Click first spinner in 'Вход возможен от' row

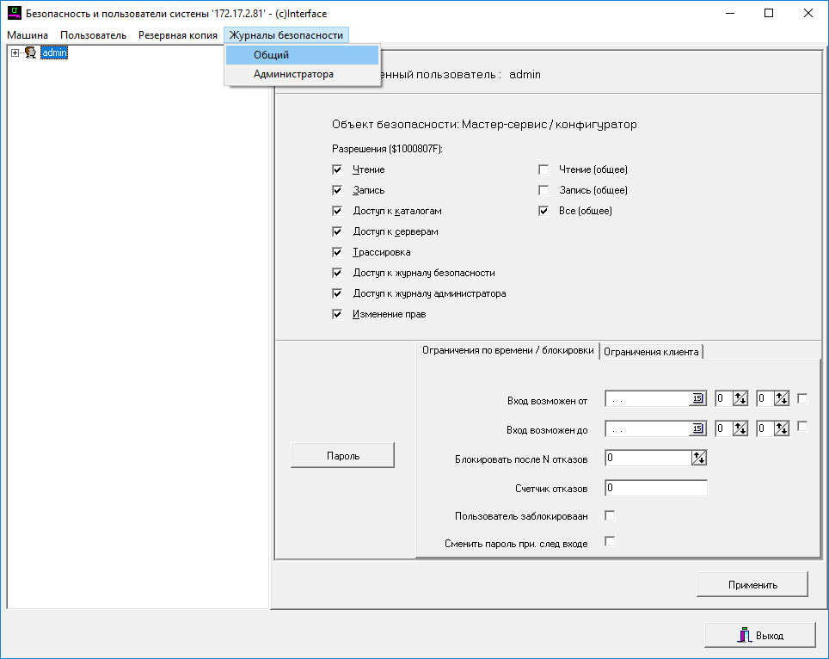pyautogui.click(x=740, y=399)
